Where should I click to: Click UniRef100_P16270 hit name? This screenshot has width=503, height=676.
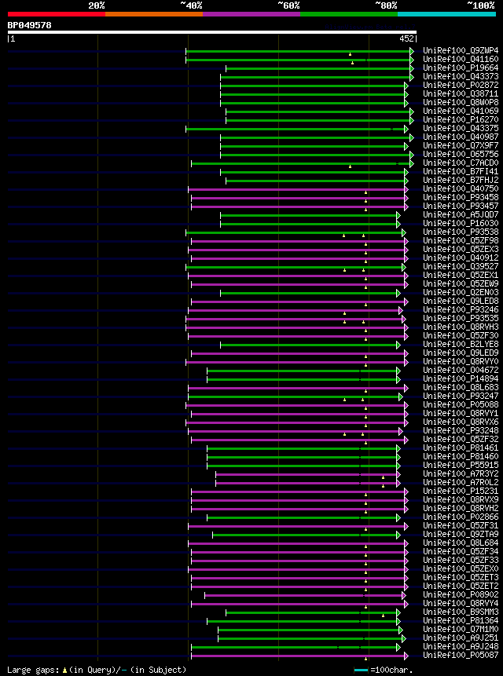461,119
